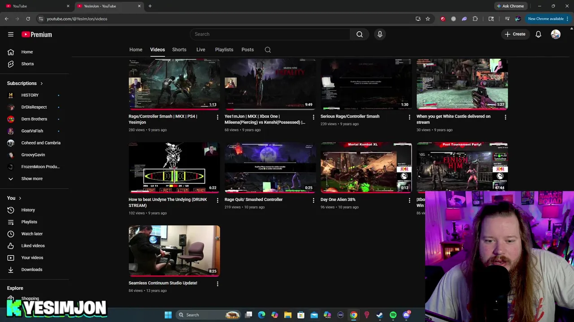Open options for White Castle delivered video

click(505, 117)
